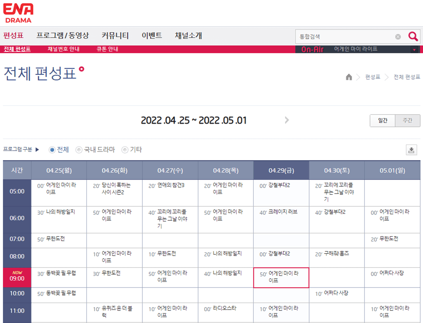
Task: Click the home icon in the breadcrumb
Action: coord(349,77)
